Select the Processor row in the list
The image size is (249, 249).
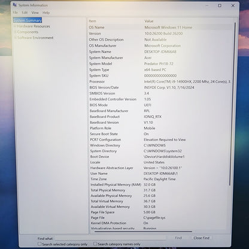tap(159, 81)
